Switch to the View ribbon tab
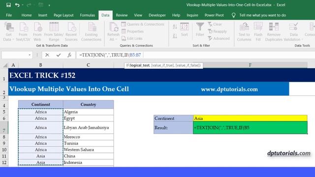This screenshot has width=315, height=177. (138, 15)
